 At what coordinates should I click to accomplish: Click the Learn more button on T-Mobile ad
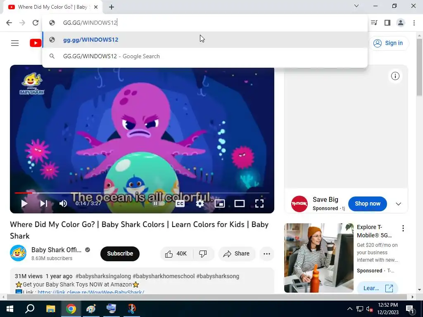click(378, 288)
